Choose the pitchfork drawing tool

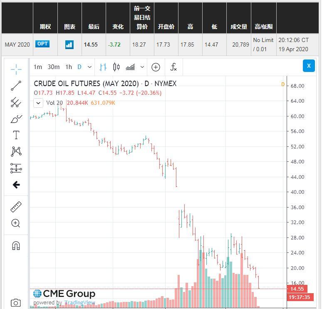pyautogui.click(x=16, y=102)
